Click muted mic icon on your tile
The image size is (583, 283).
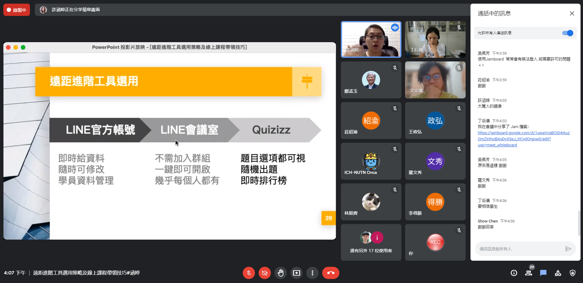pyautogui.click(x=459, y=230)
